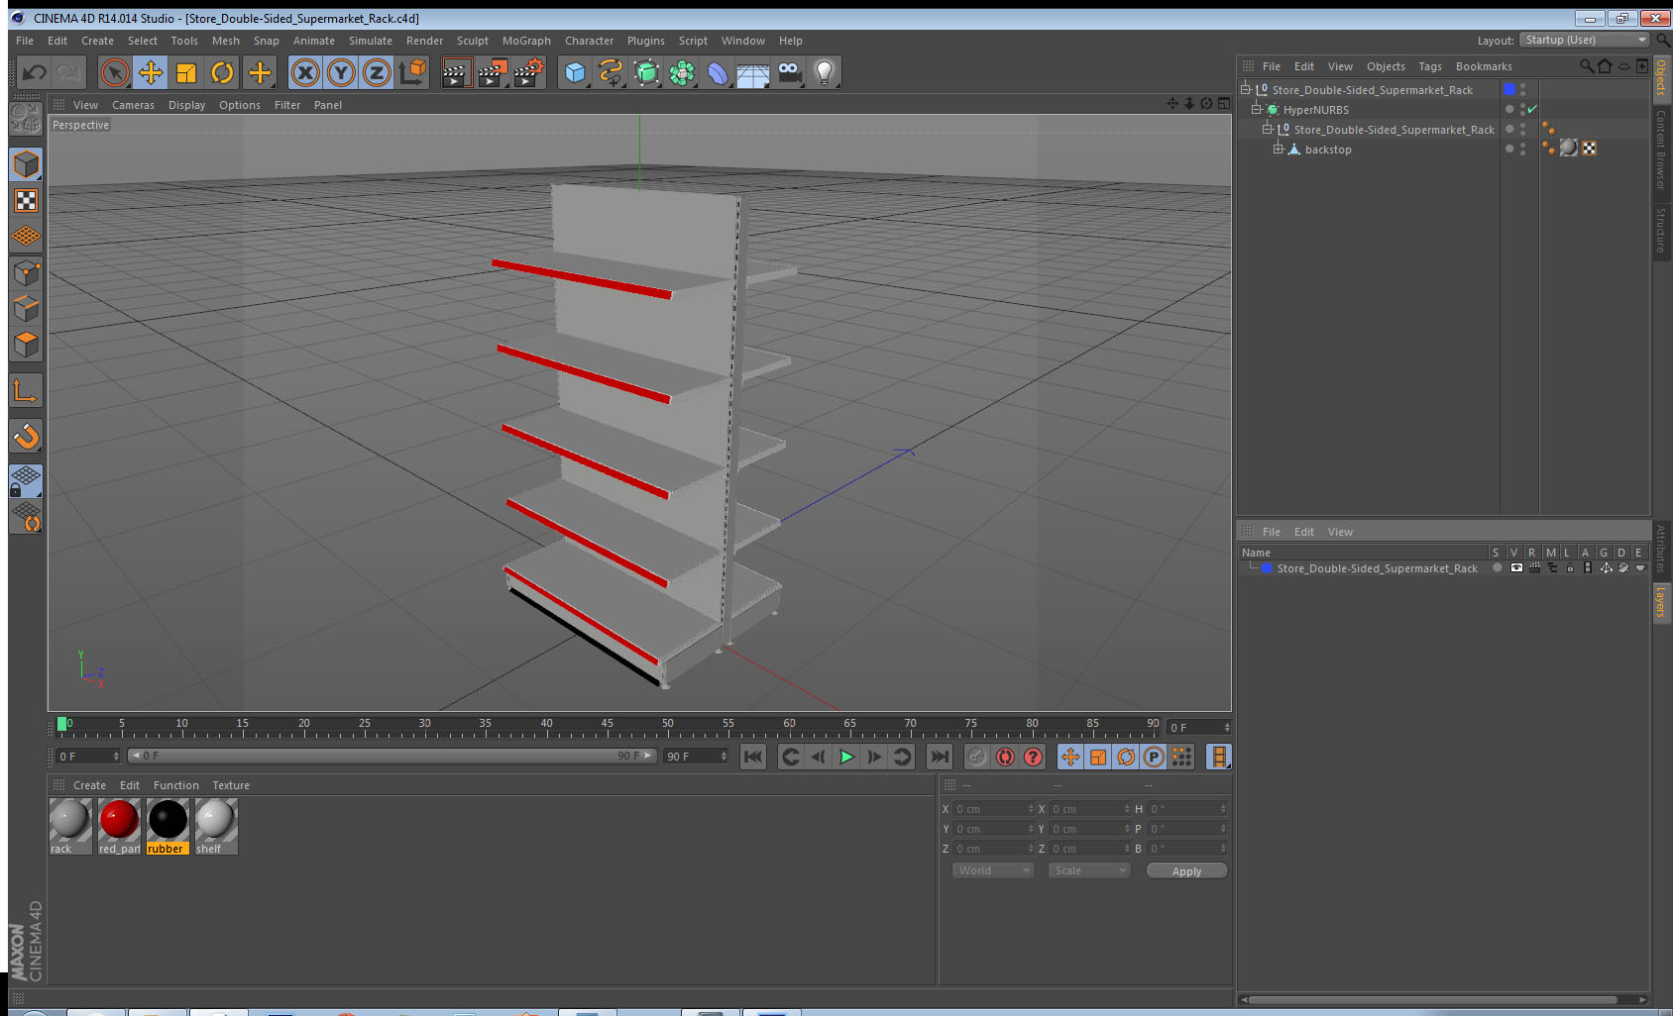Toggle Z axis lock
The height and width of the screenshot is (1016, 1673).
pyautogui.click(x=377, y=72)
